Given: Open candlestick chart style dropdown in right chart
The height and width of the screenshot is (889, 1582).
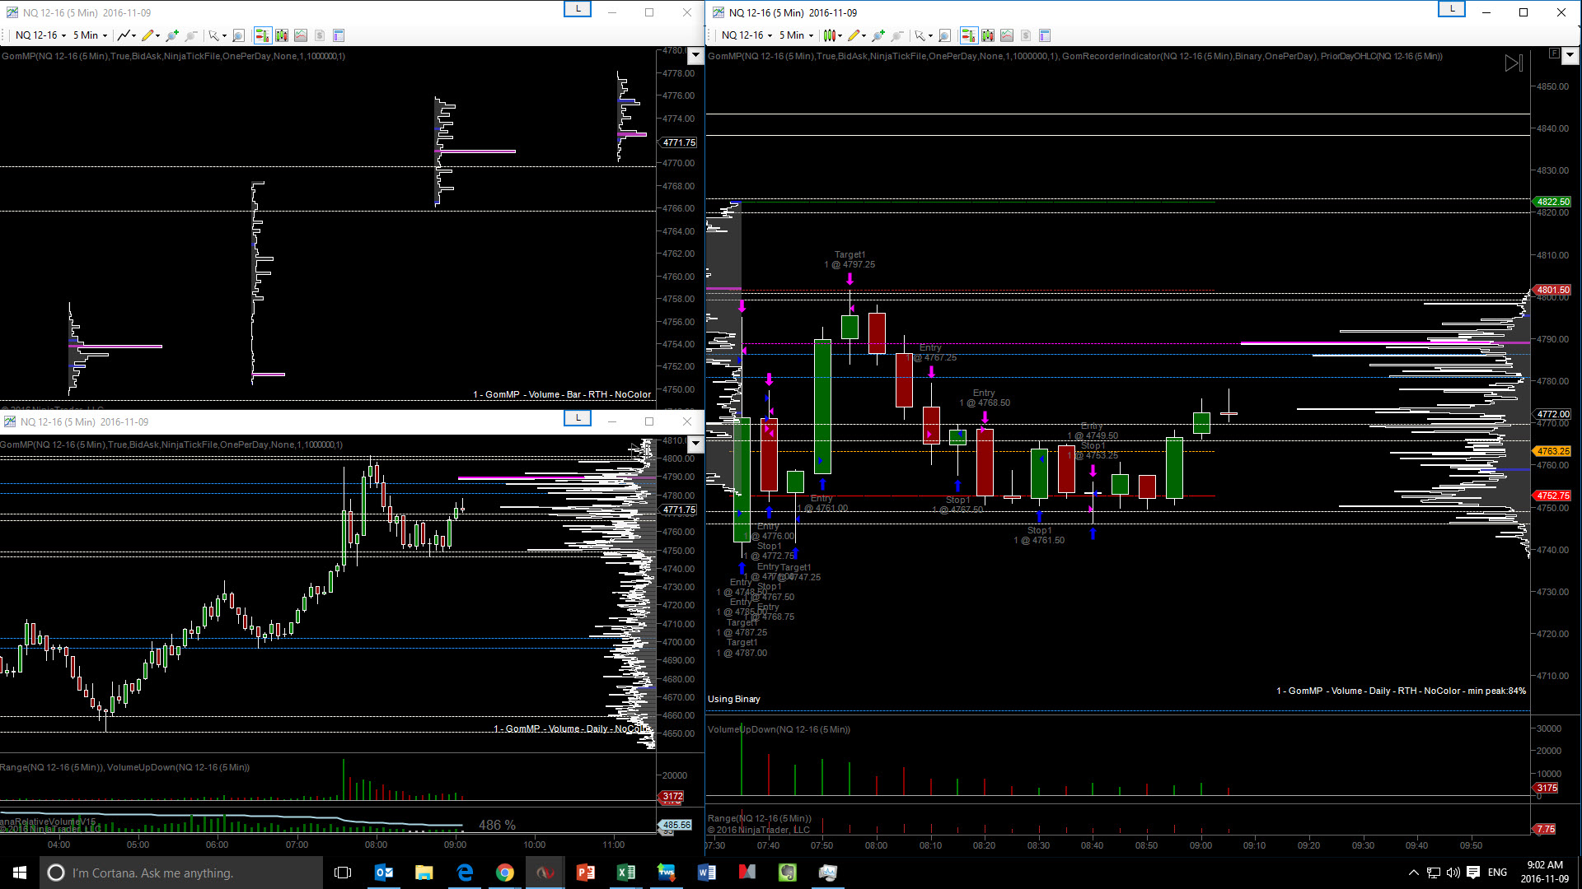Looking at the screenshot, I should (x=832, y=35).
